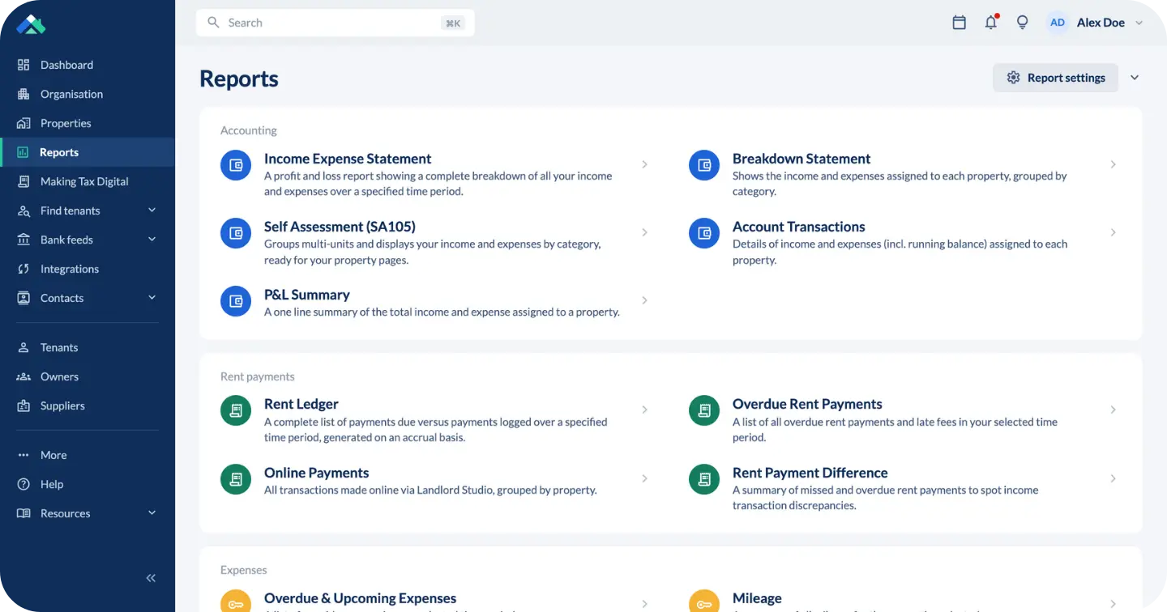Screen dimensions: 1167x612
Task: Click the AD user avatar
Action: point(1057,23)
